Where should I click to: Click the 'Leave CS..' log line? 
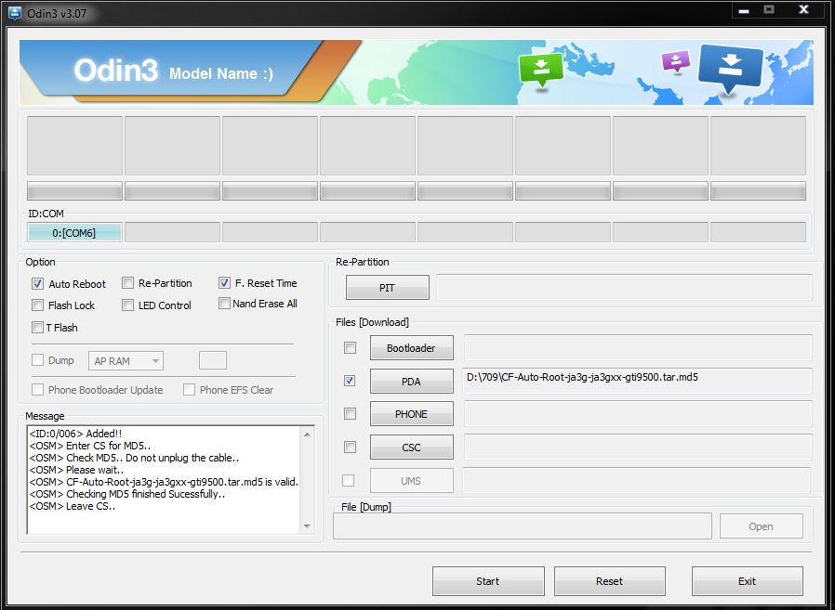click(73, 506)
